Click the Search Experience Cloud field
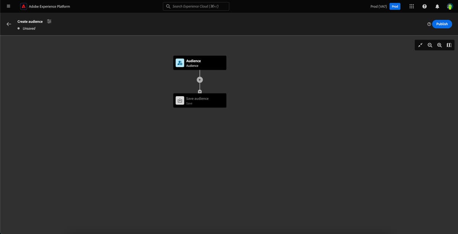 coord(196,6)
